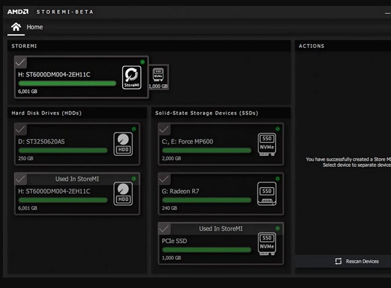Image resolution: width=391 pixels, height=288 pixels.
Task: Toggle checkmark on G: Radeon R7 card
Action: point(164,179)
